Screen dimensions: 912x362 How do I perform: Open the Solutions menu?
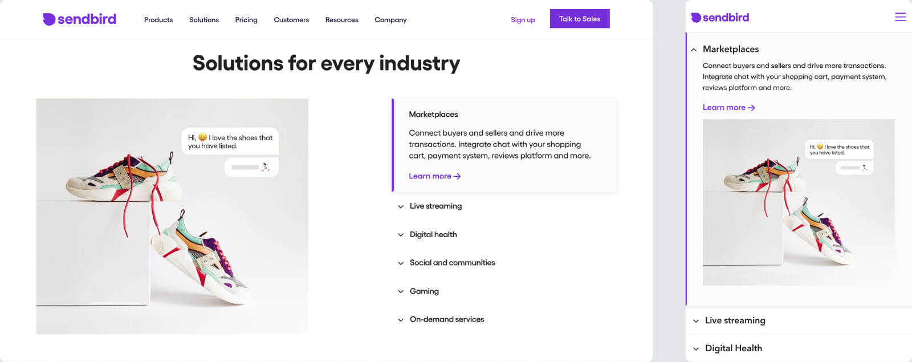click(204, 20)
